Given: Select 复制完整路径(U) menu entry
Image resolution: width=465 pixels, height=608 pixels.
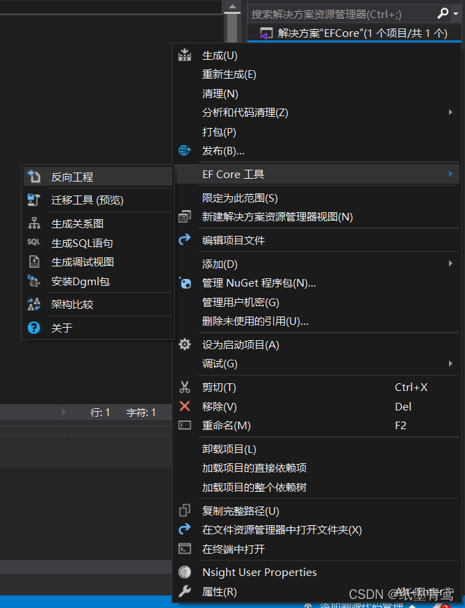Looking at the screenshot, I should point(240,511).
